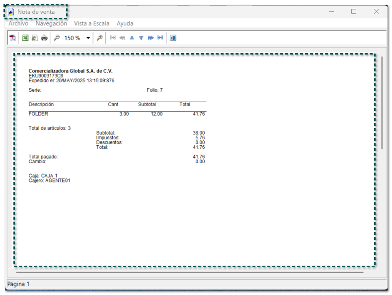This screenshot has height=295, width=392.
Task: Go to the next page arrow
Action: [x=141, y=38]
